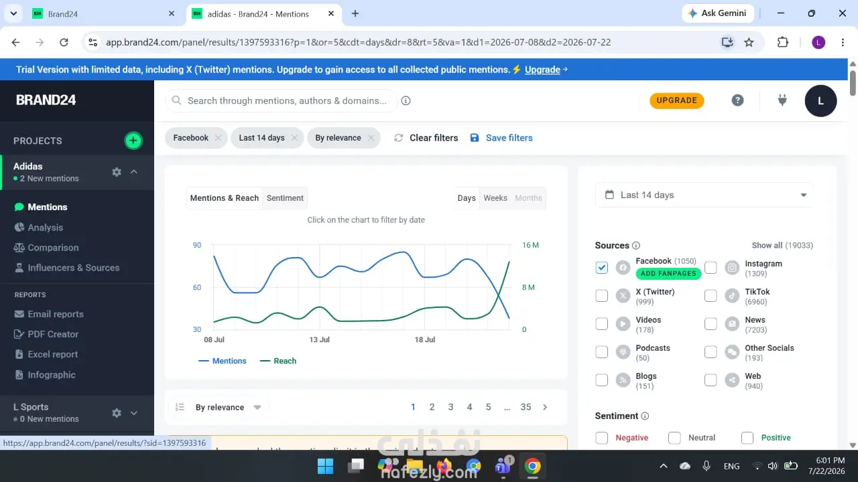Open the user profile avatar L
Image resolution: width=858 pixels, height=482 pixels.
pyautogui.click(x=820, y=101)
